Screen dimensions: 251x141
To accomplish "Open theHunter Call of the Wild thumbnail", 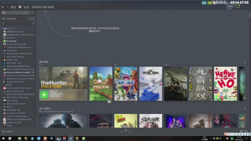I will [63, 84].
